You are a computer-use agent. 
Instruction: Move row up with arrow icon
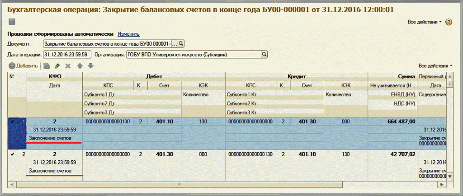[80, 66]
